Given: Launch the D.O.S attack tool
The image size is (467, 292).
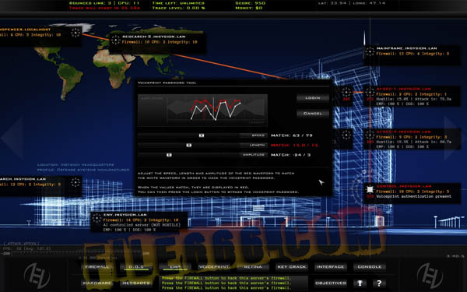Looking at the screenshot, I should pyautogui.click(x=136, y=266).
